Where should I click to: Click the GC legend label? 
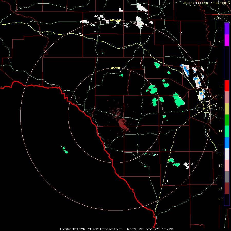tap(220, 177)
